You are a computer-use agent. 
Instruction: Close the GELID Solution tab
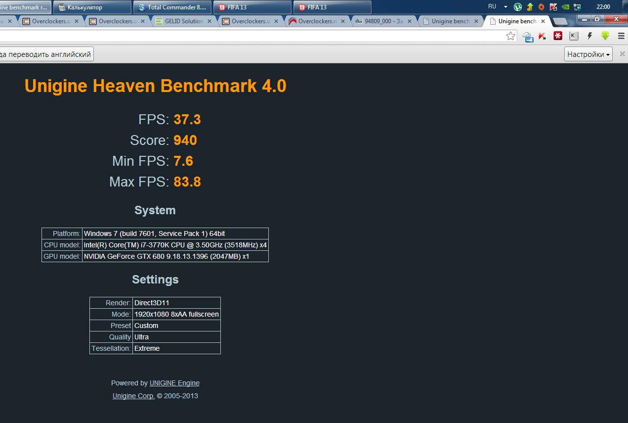pos(209,21)
